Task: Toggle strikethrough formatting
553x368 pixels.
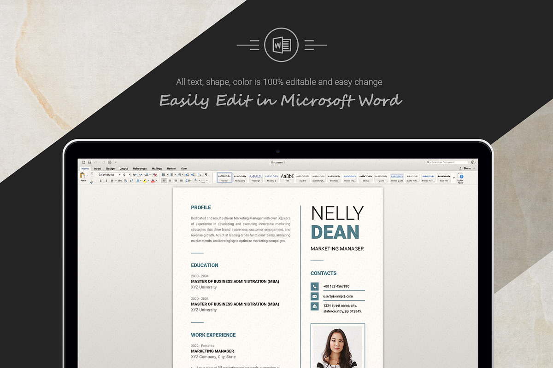Action: (x=119, y=181)
